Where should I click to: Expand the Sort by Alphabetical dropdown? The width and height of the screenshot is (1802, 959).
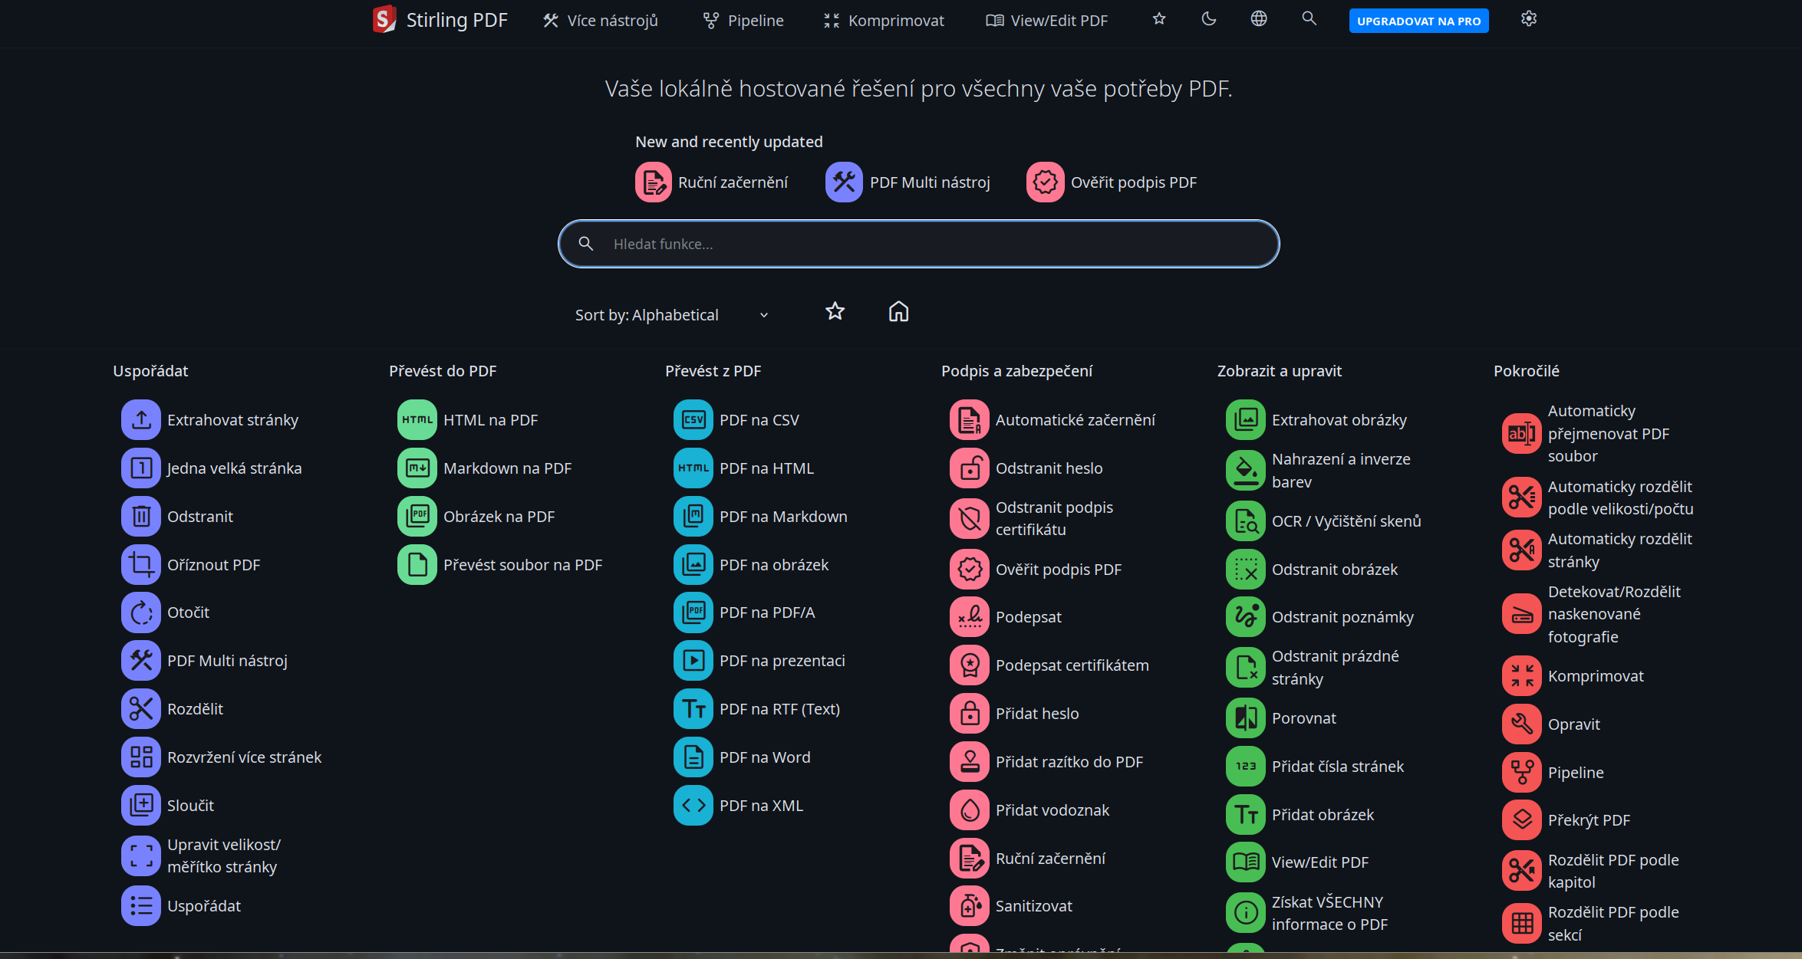[670, 315]
